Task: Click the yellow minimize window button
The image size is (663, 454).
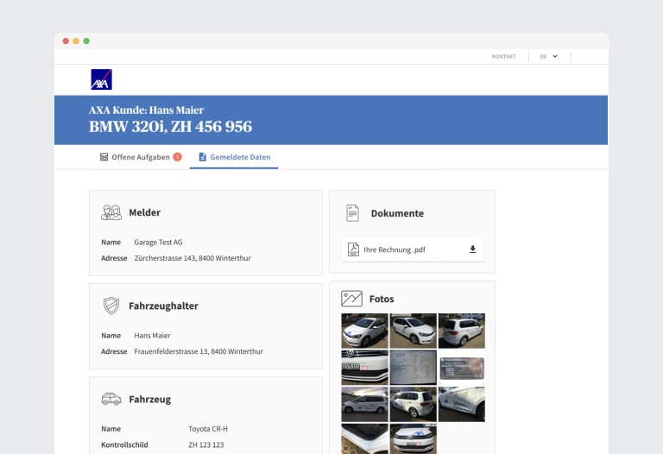Action: click(x=76, y=41)
